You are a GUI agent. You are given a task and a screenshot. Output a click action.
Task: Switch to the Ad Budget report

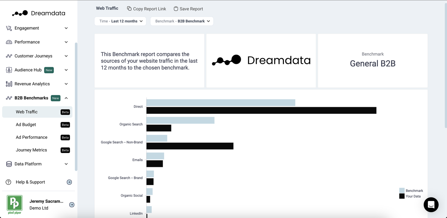26,124
